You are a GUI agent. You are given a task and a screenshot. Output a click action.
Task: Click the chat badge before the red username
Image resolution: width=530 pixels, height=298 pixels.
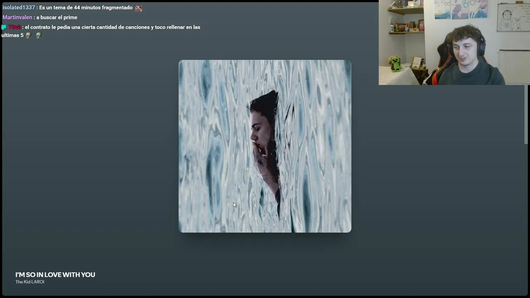[x=4, y=27]
